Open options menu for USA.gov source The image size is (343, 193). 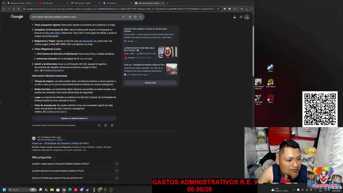point(136,41)
